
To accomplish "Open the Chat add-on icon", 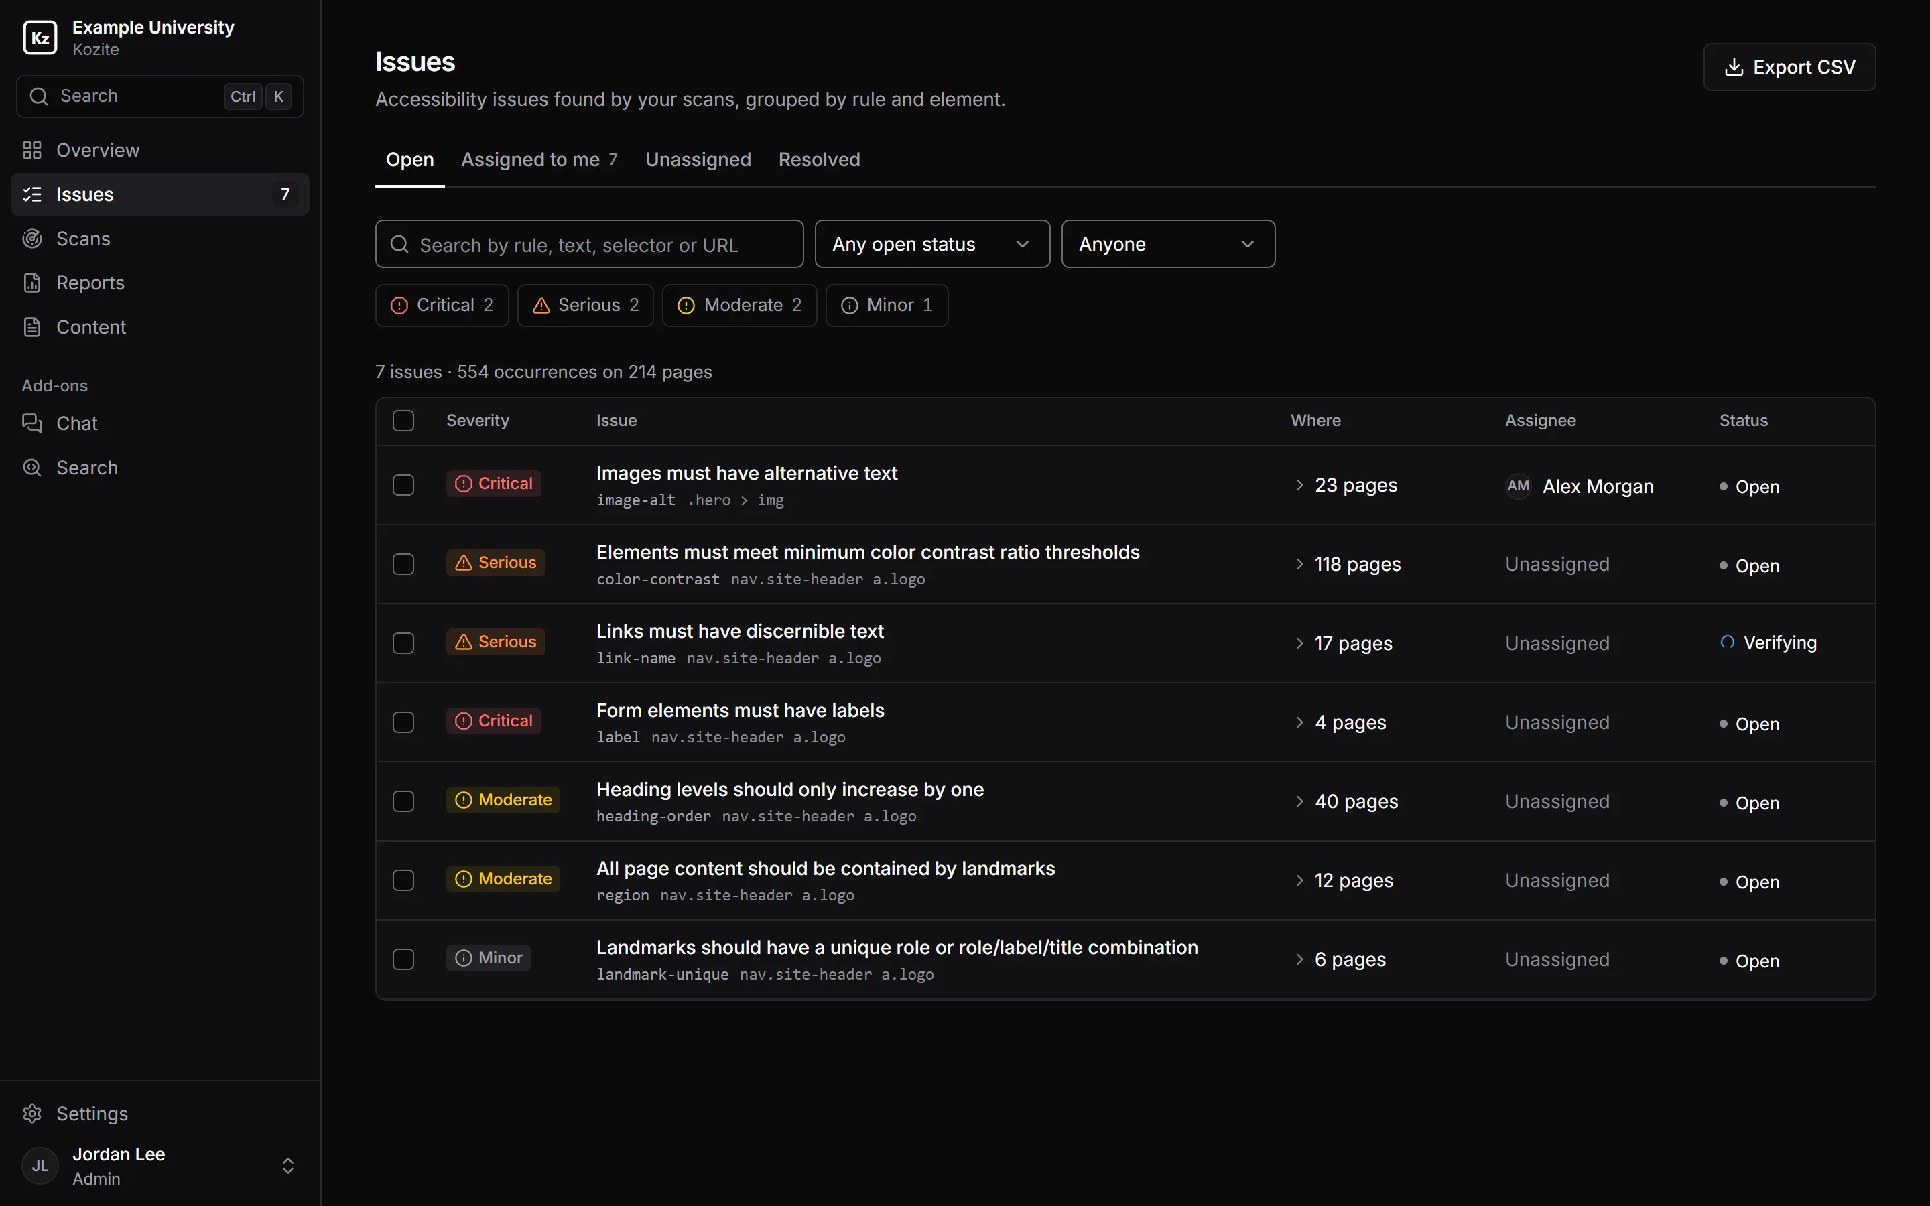I will [x=32, y=423].
